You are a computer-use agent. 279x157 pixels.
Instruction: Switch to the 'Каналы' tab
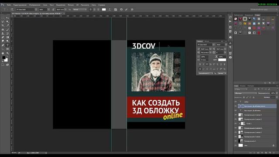point(242,86)
